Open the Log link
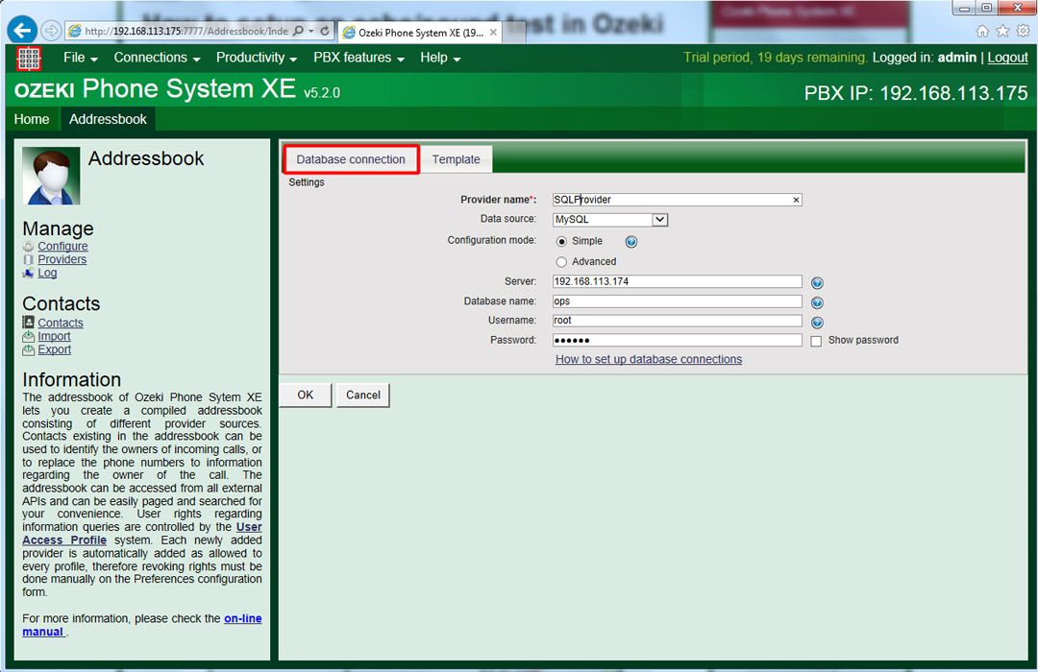 click(47, 273)
